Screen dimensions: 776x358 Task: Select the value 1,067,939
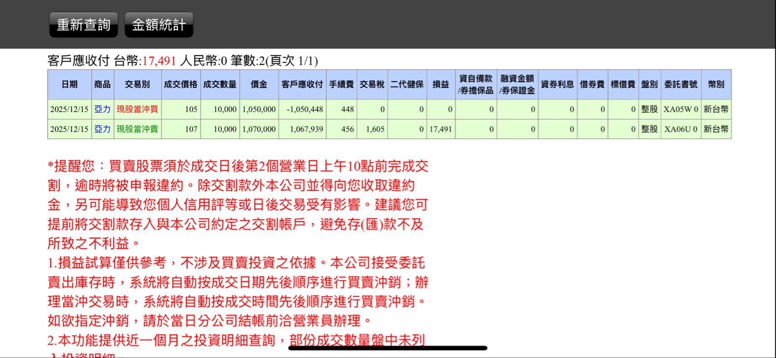(302, 129)
